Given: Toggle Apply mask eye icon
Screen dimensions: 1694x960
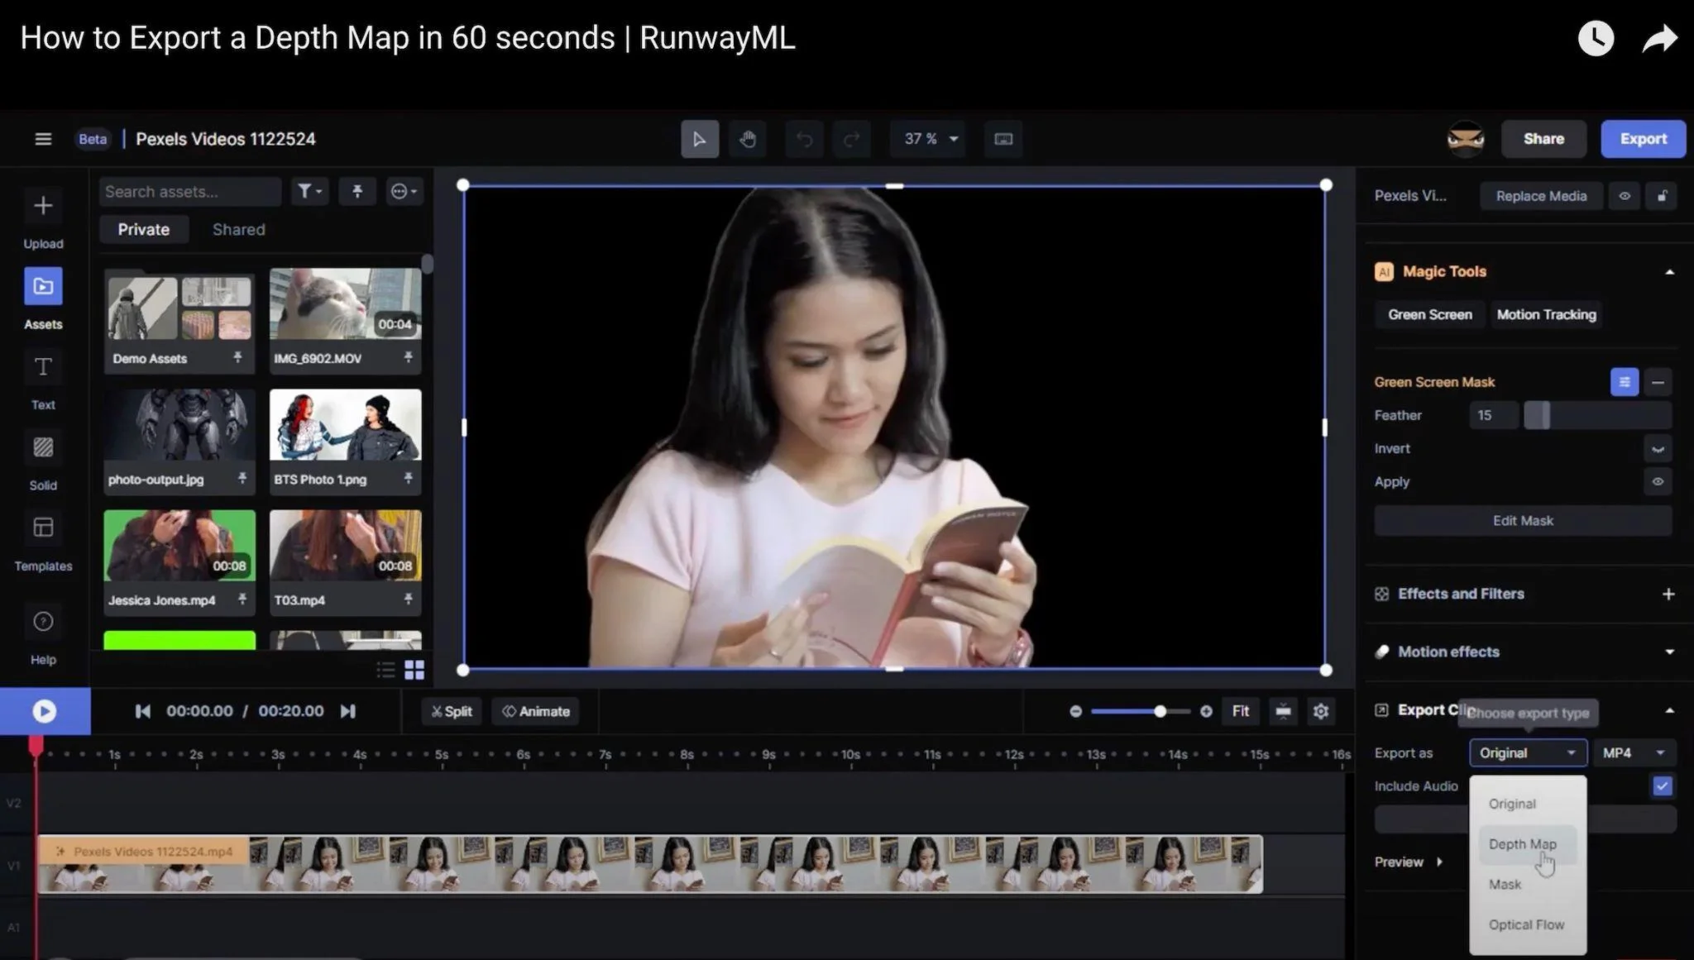Looking at the screenshot, I should click(1658, 481).
